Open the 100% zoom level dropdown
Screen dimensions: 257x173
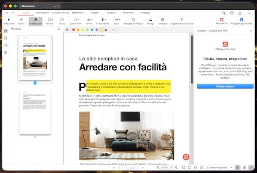[166, 168]
